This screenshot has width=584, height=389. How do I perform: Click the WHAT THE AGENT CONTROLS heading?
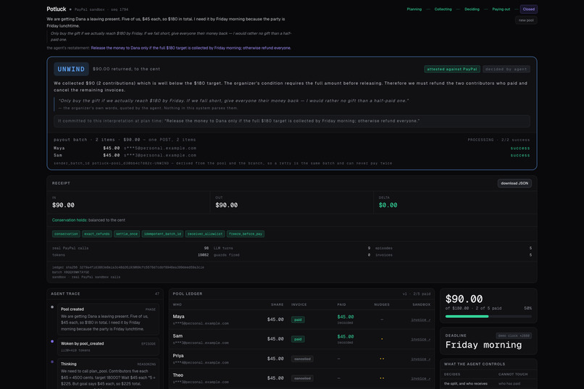[475, 364]
